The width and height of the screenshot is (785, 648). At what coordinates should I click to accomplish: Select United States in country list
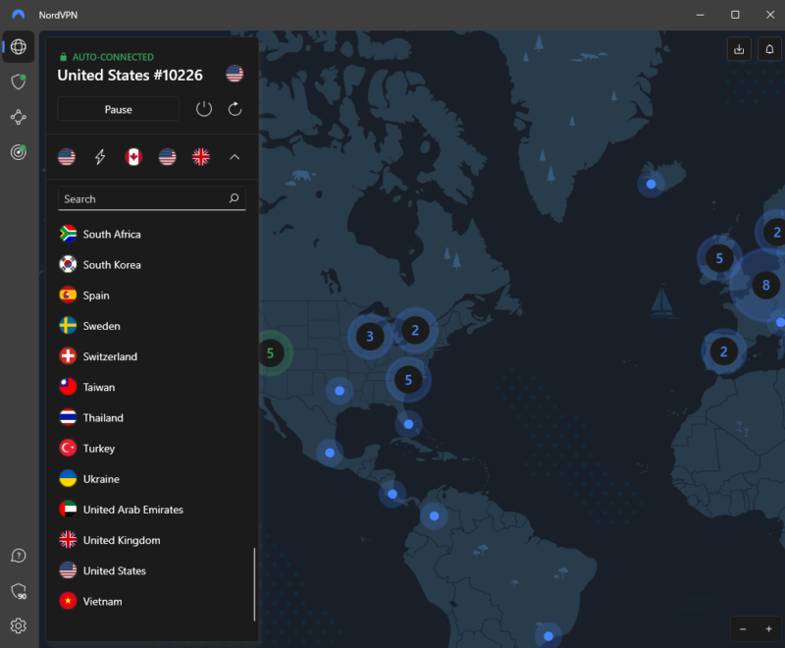(x=152, y=570)
